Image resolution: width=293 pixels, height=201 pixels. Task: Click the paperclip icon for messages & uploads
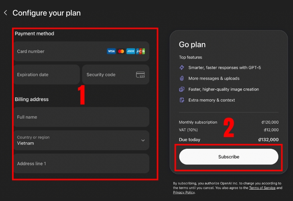[182, 78]
